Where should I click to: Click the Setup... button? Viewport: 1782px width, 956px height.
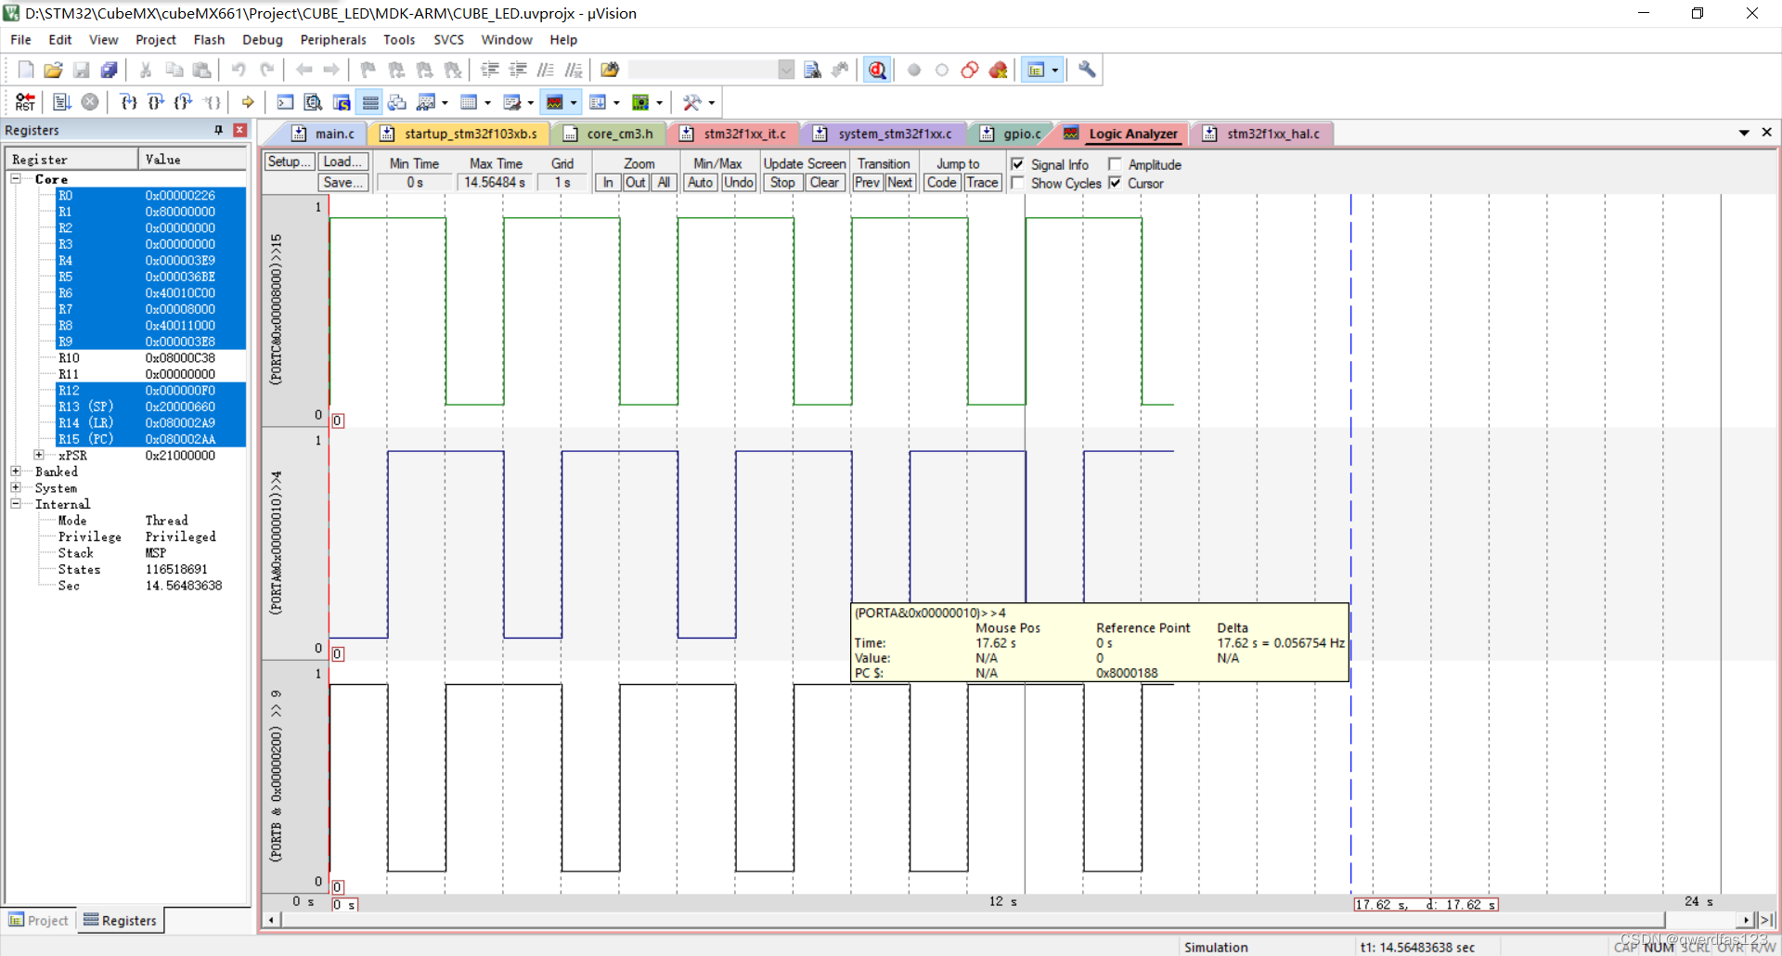pyautogui.click(x=290, y=161)
